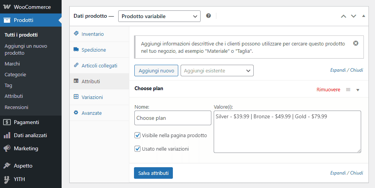Click the top Espandi / Chiudi link
Image resolution: width=375 pixels, height=188 pixels.
point(347,70)
